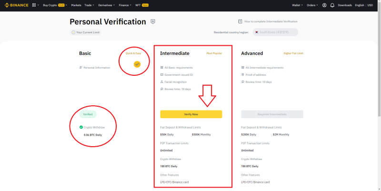Screen dimensions: 381x191
Task: Click the Binance logo
Action: point(17,5)
